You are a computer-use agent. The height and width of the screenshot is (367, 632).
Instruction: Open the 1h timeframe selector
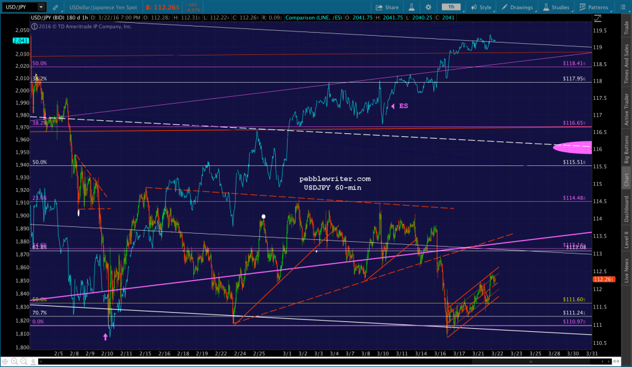[451, 7]
